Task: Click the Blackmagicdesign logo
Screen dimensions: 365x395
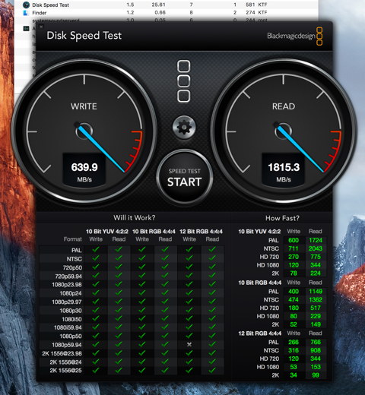Action: pos(295,36)
